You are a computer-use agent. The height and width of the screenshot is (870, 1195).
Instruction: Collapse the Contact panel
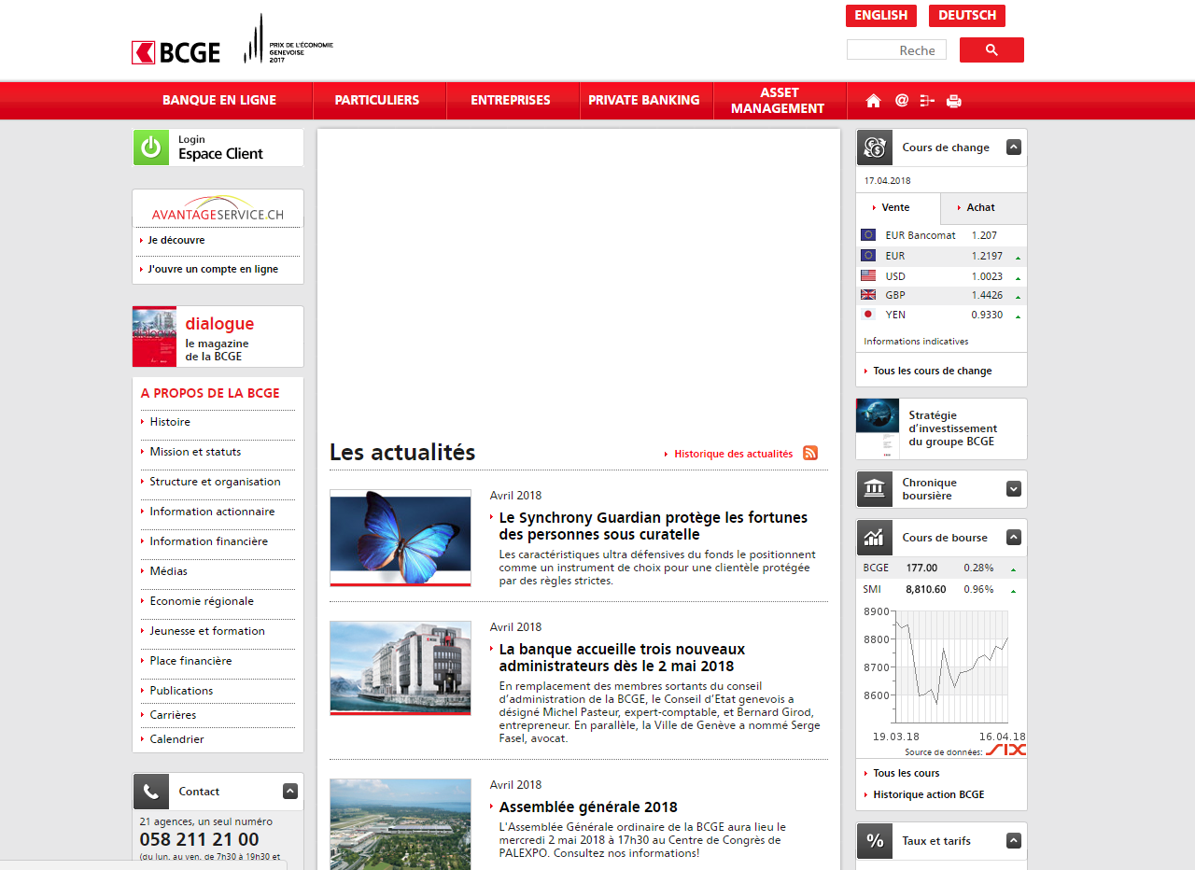pyautogui.click(x=290, y=792)
